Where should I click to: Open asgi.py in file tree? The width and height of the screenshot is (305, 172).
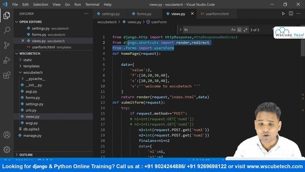31,91
